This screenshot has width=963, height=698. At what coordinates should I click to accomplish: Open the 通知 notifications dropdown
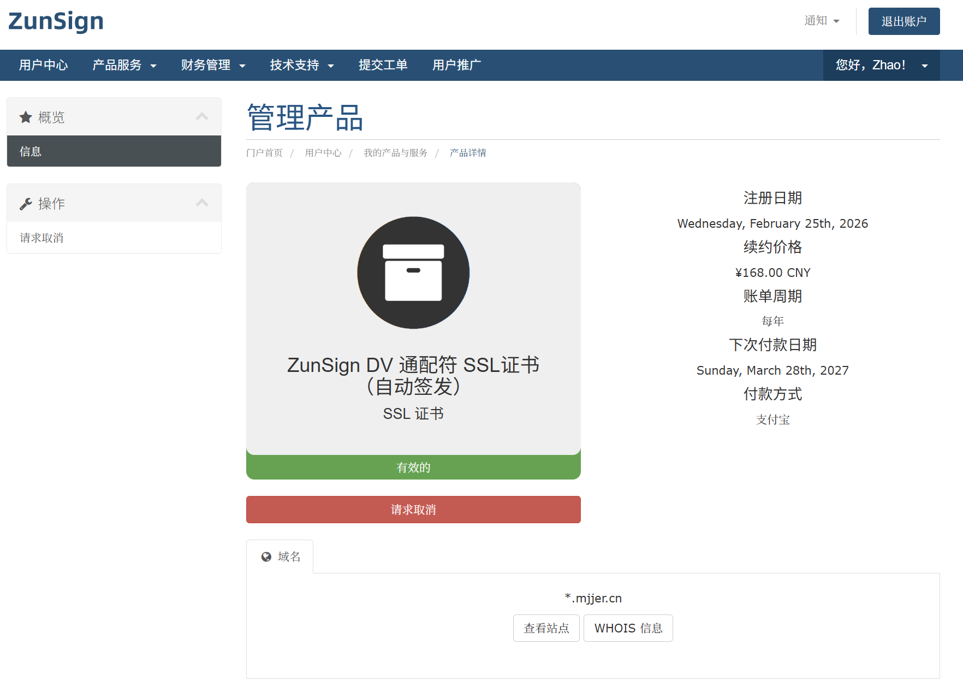click(822, 21)
